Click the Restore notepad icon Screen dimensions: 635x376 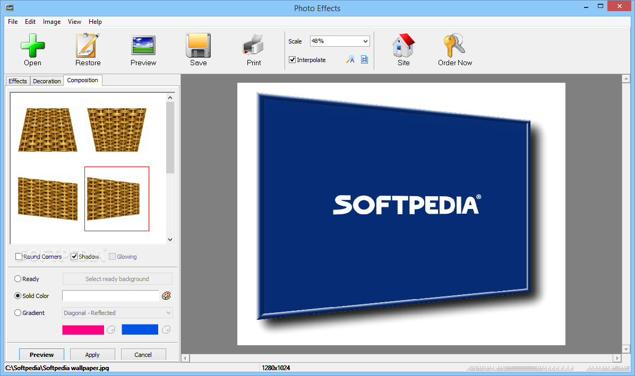coord(88,45)
